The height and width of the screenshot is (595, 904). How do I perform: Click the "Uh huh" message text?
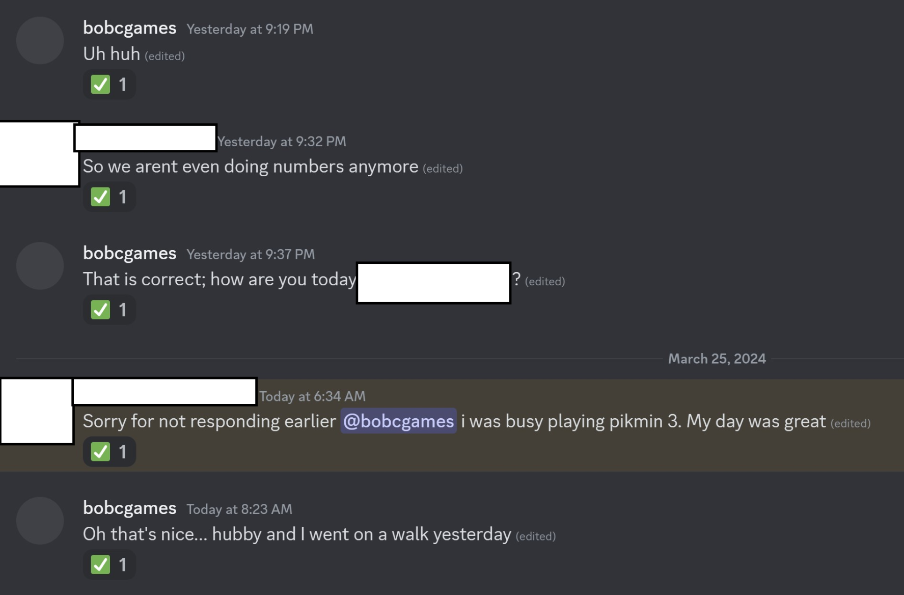pyautogui.click(x=112, y=54)
